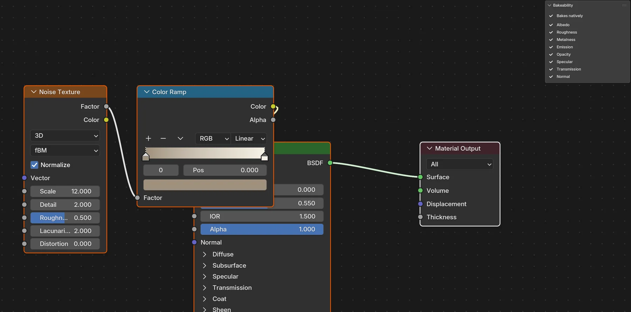Open the fBM noise type dropdown

tap(65, 150)
